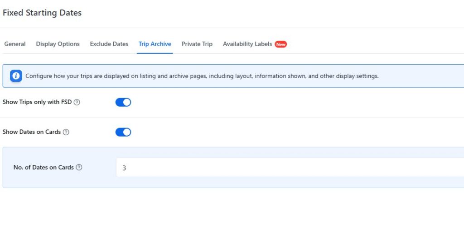Click help icon beside Show Trips only with FSD

tap(77, 102)
